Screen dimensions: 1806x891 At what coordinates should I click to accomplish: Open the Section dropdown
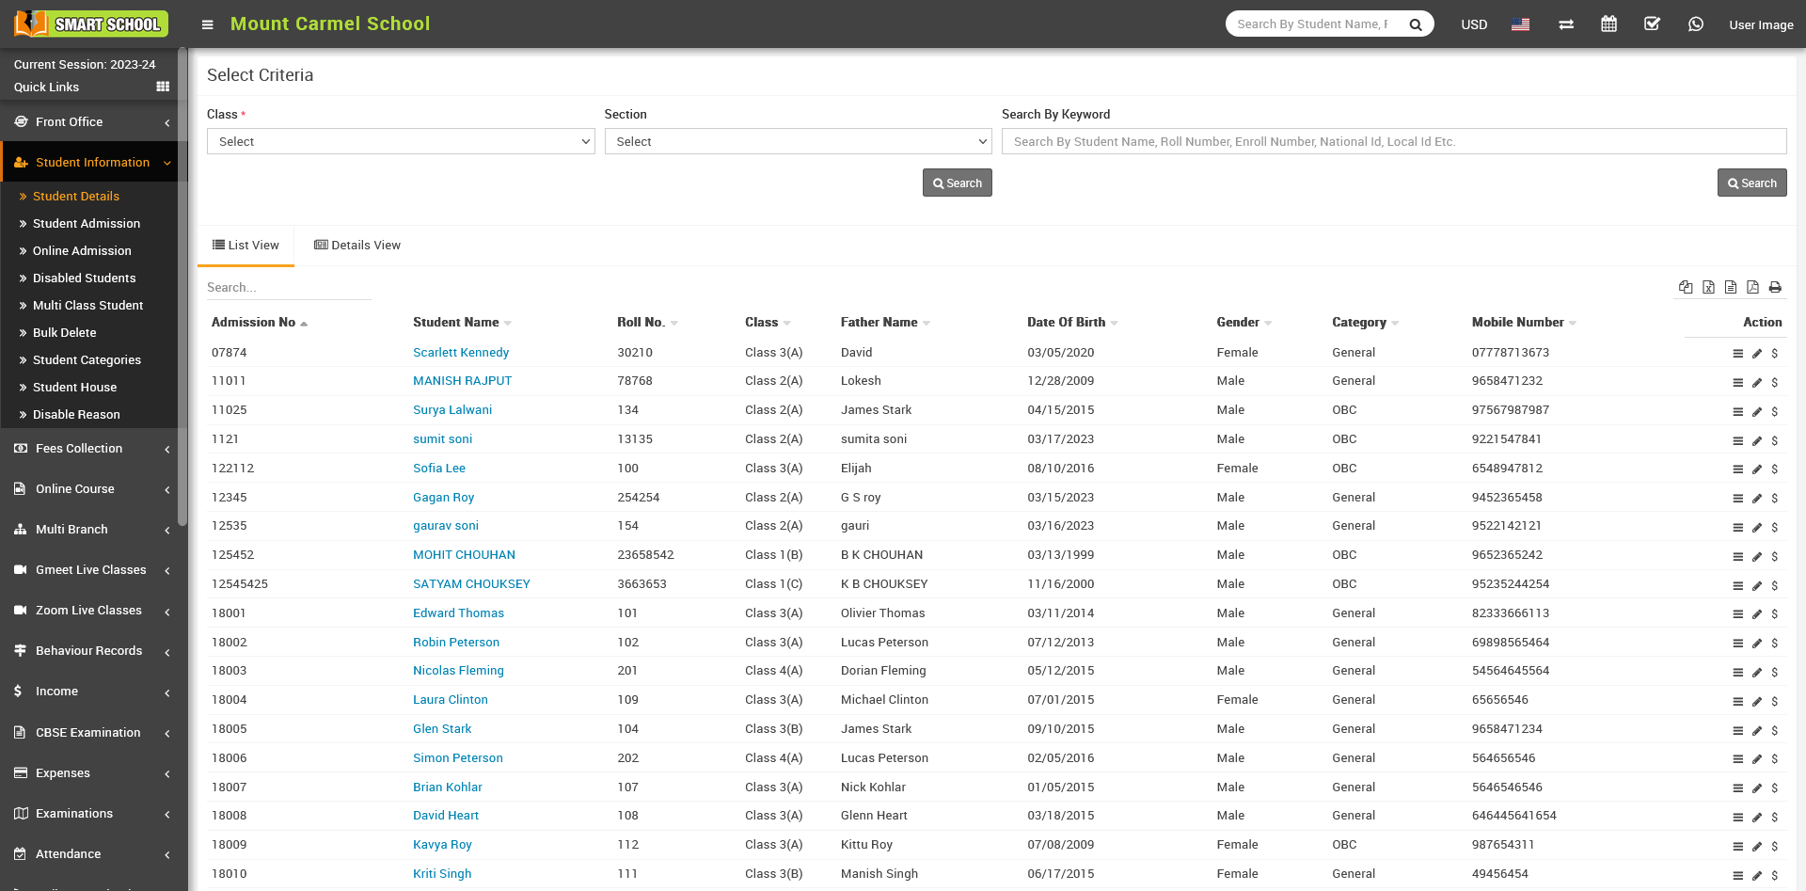[798, 141]
